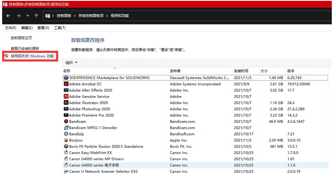Click the Bonjour program icon
The image size is (336, 183).
[x=66, y=140]
